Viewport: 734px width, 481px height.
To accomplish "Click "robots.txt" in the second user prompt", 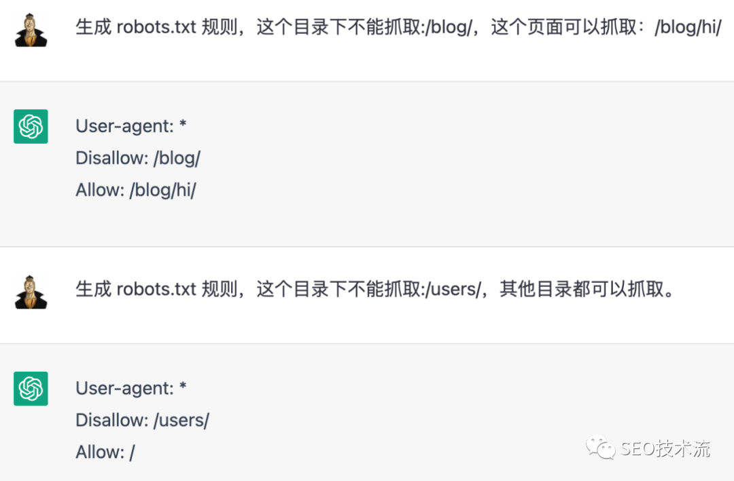I will (x=156, y=290).
